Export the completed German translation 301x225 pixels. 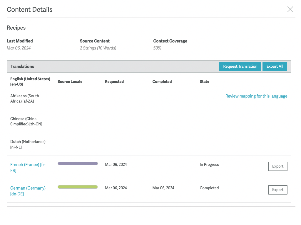277,190
